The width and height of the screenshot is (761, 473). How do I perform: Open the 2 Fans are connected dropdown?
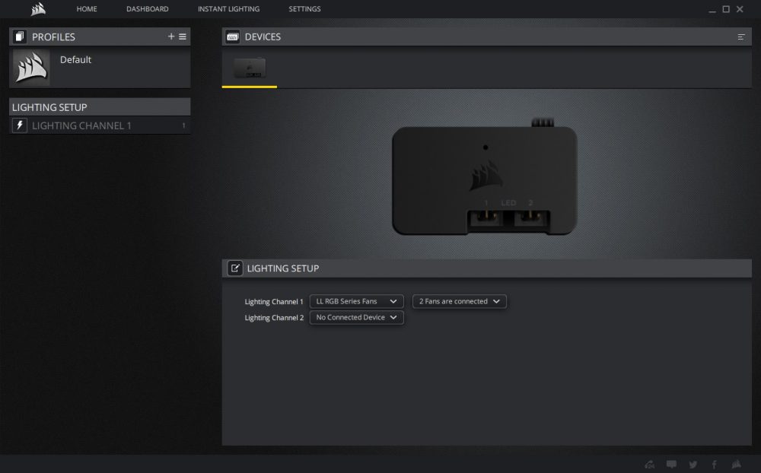coord(459,301)
